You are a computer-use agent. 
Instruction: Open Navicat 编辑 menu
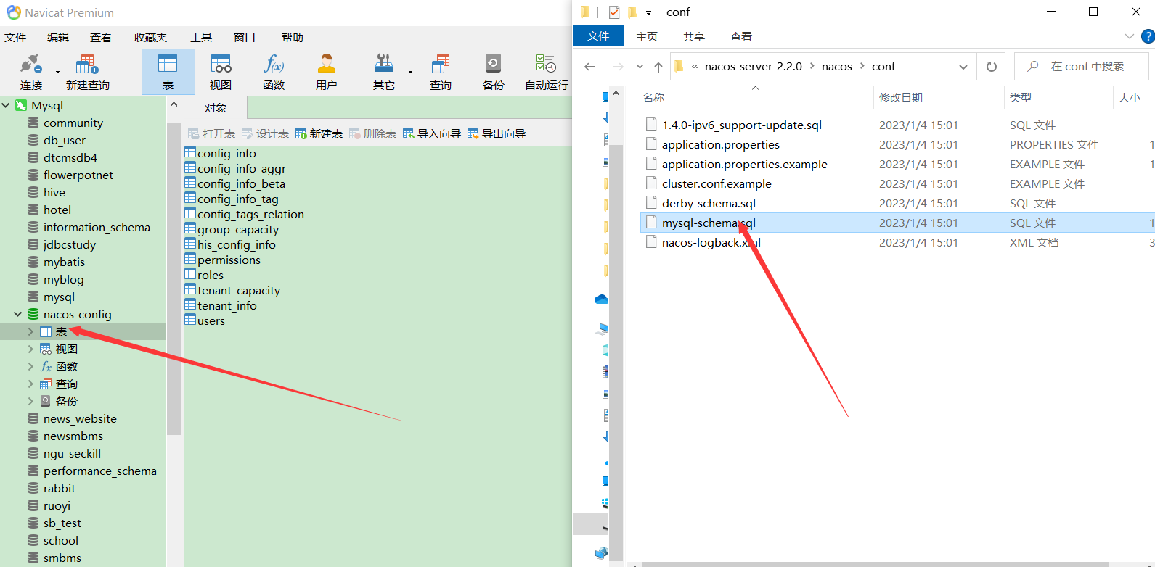coord(58,37)
